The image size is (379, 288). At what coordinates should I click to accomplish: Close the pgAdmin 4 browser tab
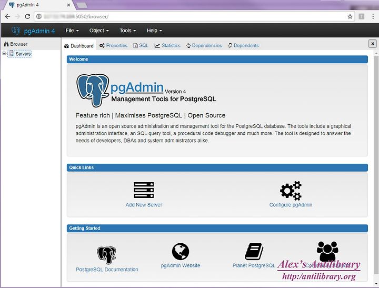[68, 5]
